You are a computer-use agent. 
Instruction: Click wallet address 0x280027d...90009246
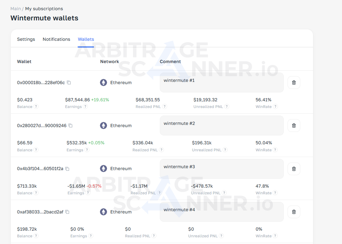coord(42,126)
